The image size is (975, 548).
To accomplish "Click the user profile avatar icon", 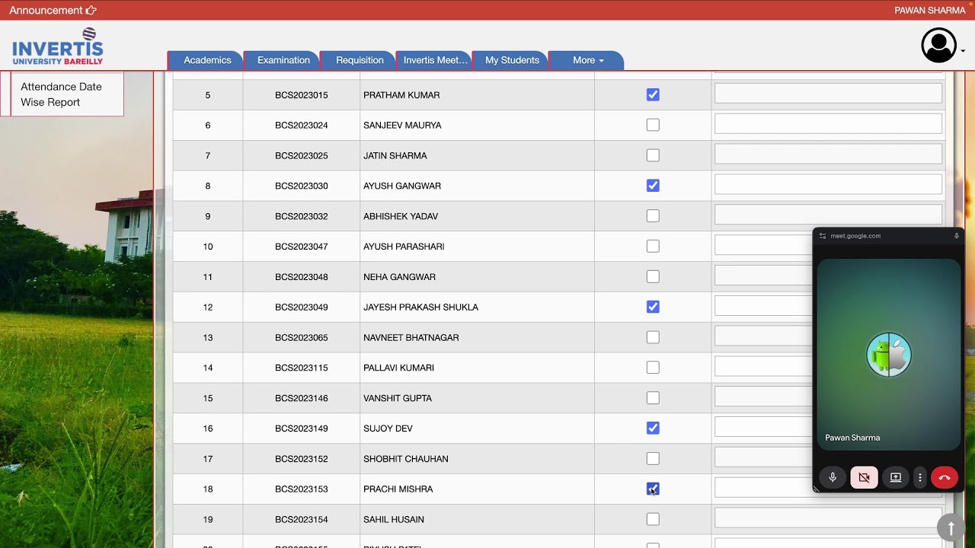I will 938,46.
